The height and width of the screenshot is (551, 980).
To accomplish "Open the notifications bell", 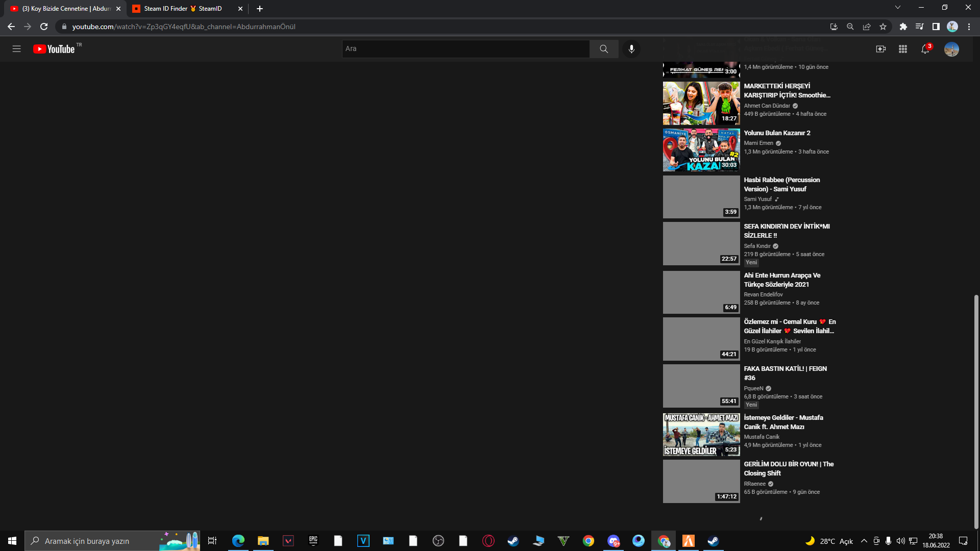I will [x=925, y=49].
